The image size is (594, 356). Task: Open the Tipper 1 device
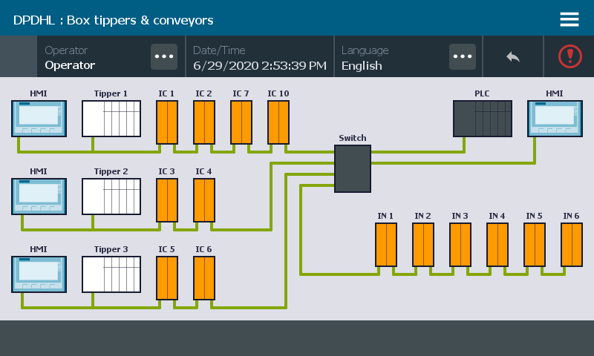coord(111,119)
